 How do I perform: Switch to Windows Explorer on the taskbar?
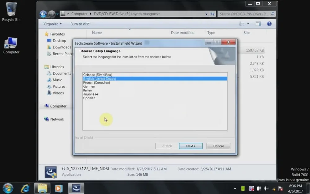pos(42,188)
